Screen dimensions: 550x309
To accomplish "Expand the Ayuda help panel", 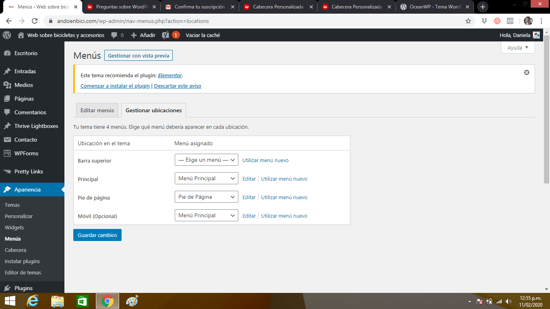I will click(x=518, y=47).
